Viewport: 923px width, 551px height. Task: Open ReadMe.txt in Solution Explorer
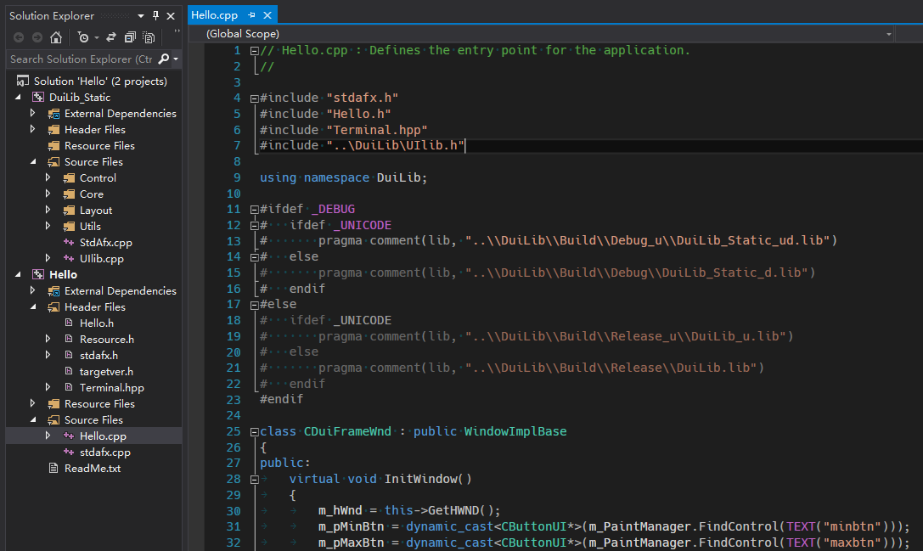click(93, 468)
